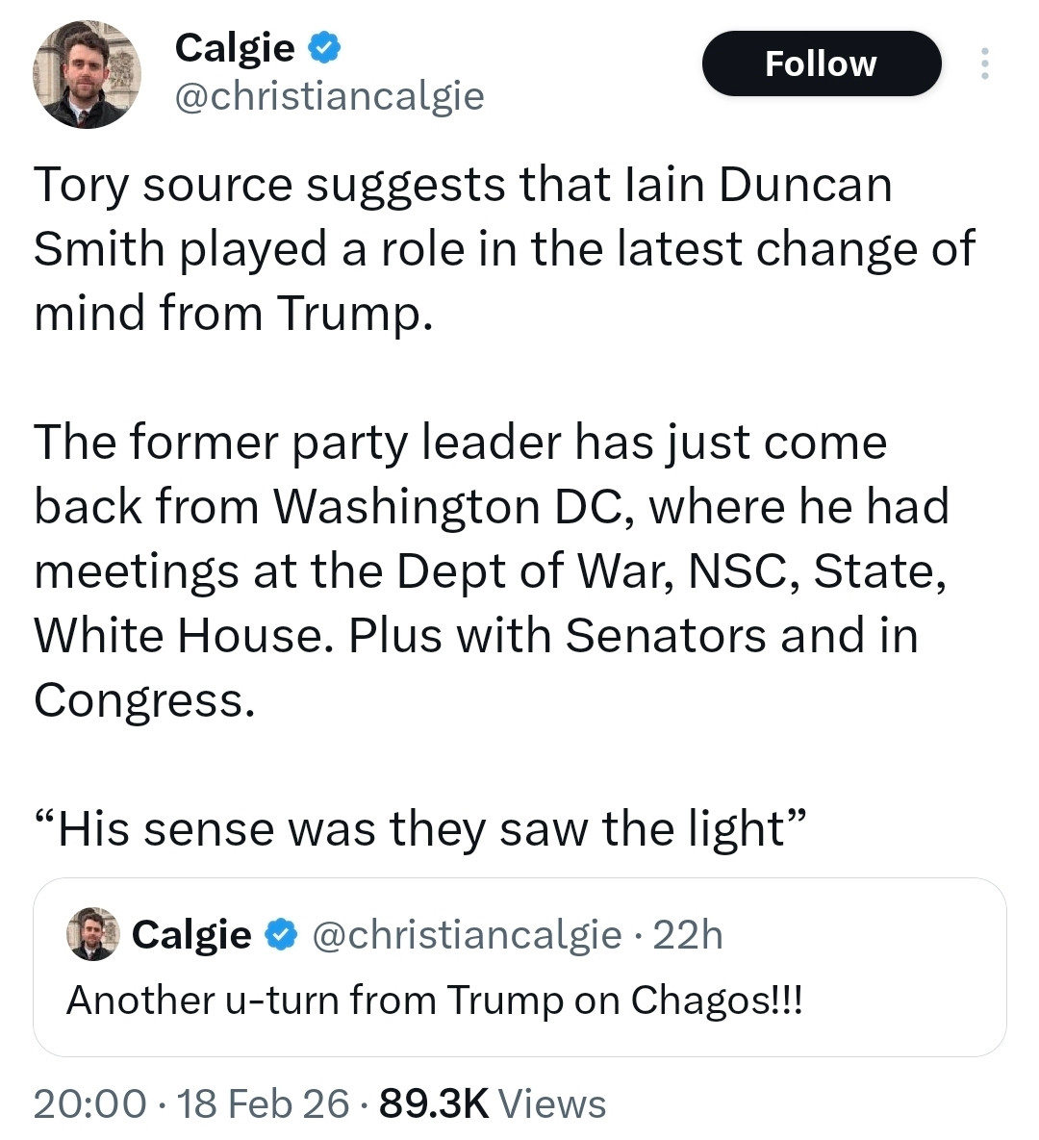
Task: Click the 18 Feb 26 date
Action: click(263, 1103)
